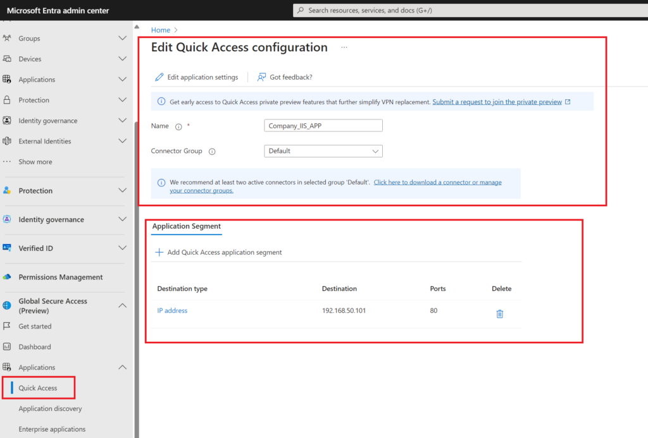Click Got feedback? button
648x438 pixels.
285,77
